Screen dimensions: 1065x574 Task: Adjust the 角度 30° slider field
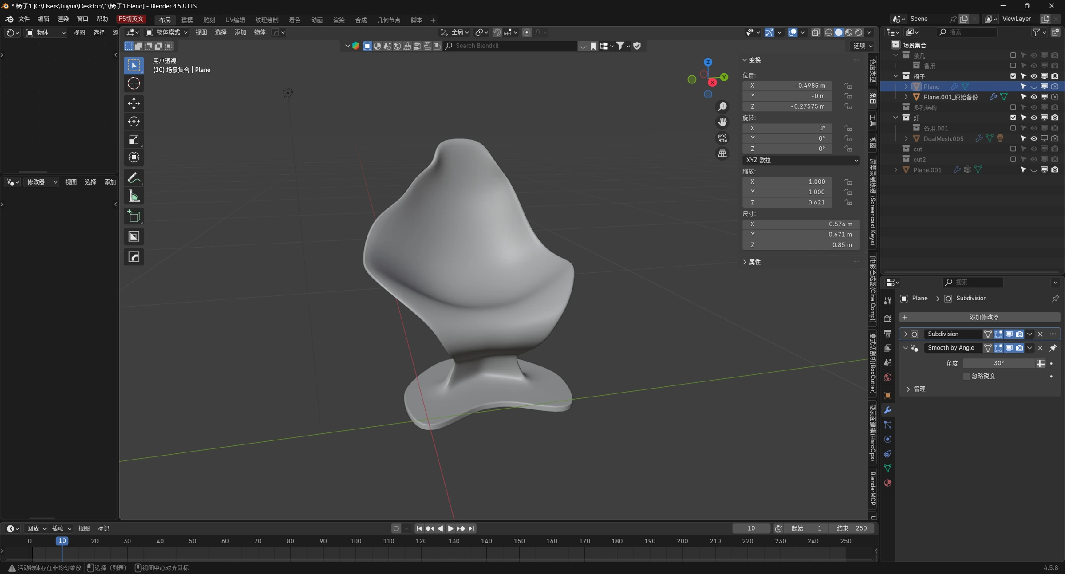pyautogui.click(x=998, y=363)
